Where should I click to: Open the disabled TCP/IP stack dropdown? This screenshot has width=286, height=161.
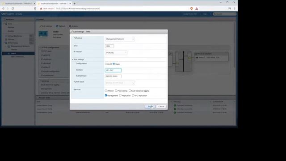[x=120, y=83]
